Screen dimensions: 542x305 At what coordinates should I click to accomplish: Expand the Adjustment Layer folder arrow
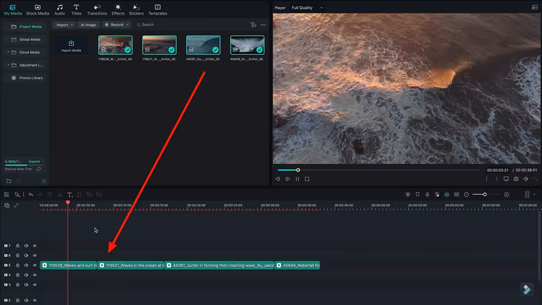(8, 65)
